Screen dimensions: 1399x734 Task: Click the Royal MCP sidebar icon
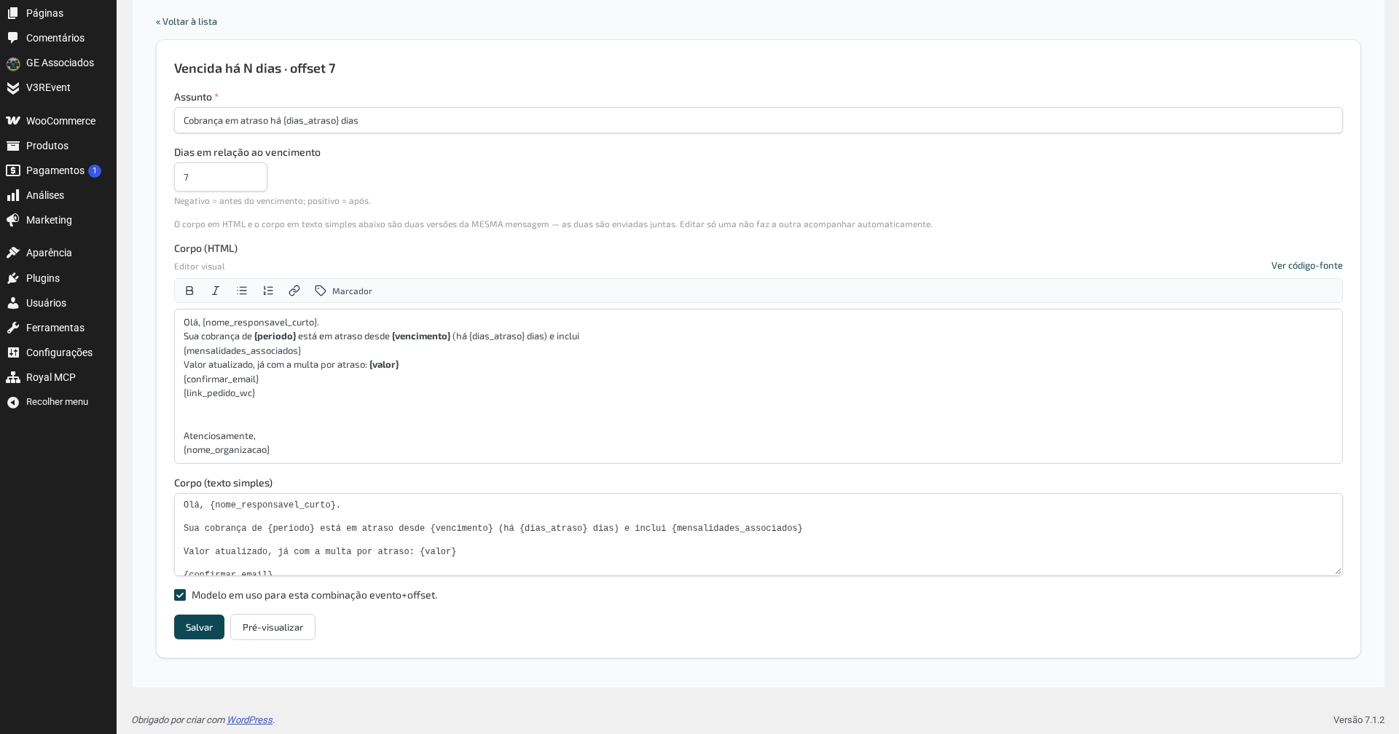pos(13,377)
